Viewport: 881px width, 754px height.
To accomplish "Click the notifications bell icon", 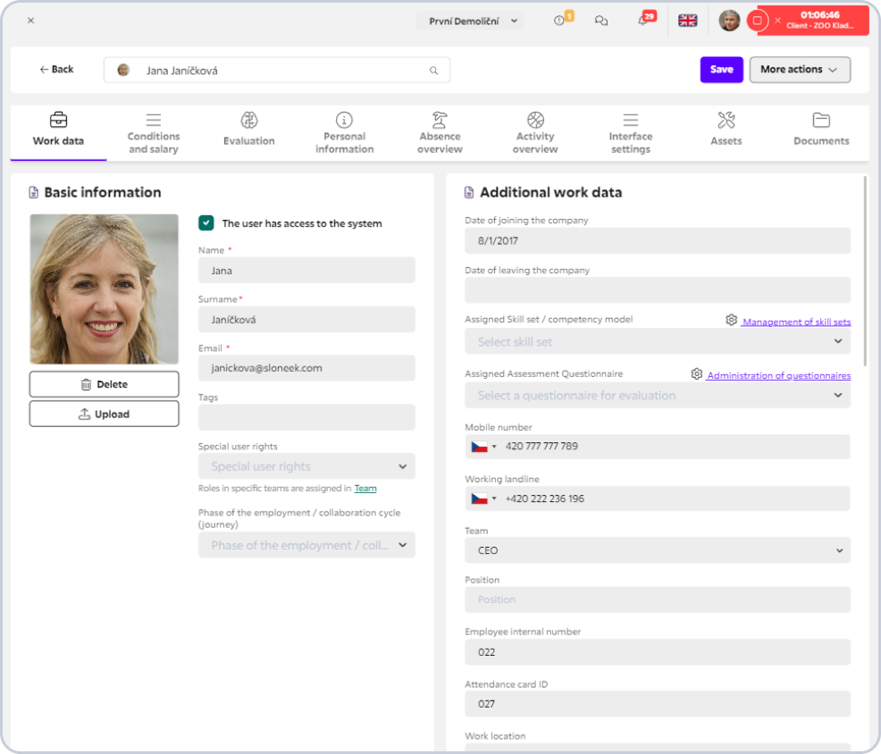I will (642, 21).
